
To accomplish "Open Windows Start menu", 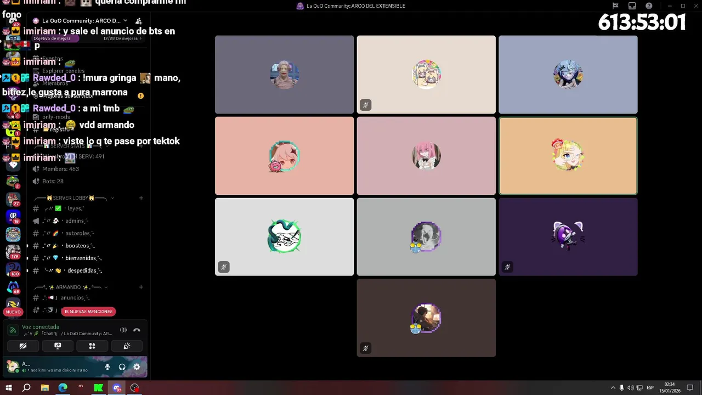I will pos(9,388).
